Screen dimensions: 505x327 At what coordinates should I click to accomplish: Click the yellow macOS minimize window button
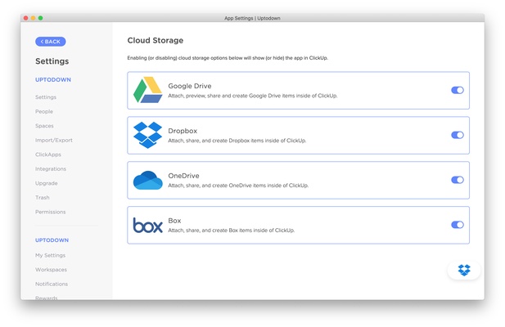click(34, 18)
